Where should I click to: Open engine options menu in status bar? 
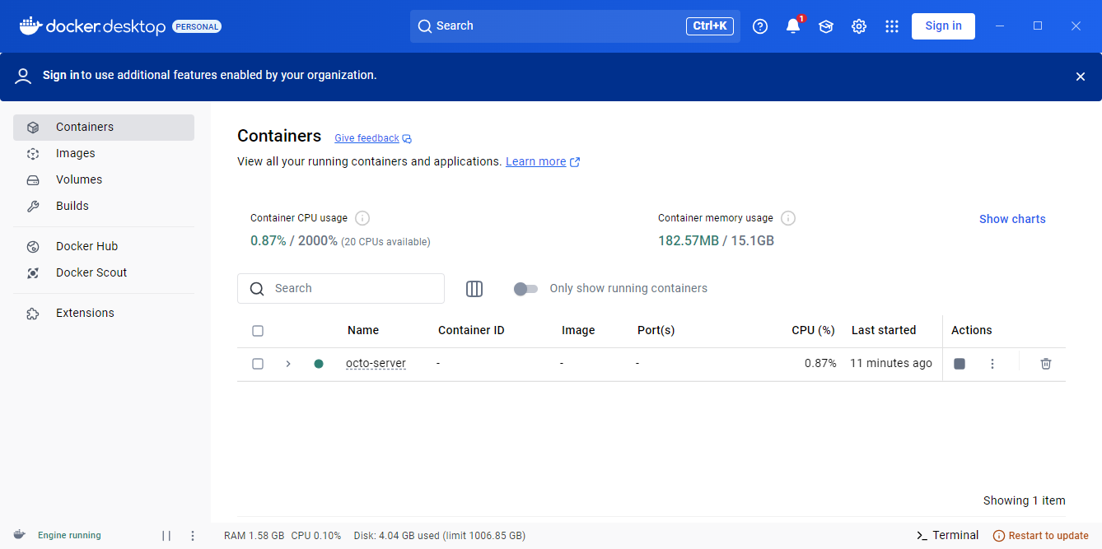coord(193,536)
